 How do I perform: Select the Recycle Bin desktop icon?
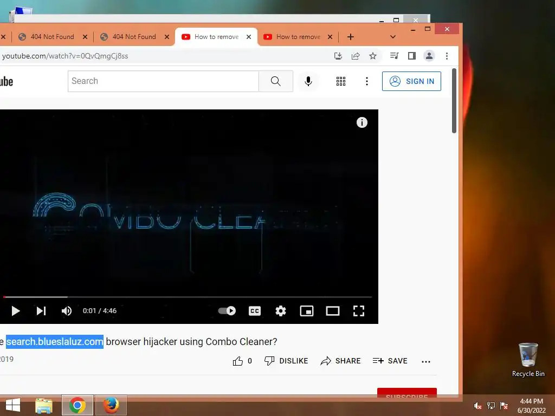coord(528,360)
